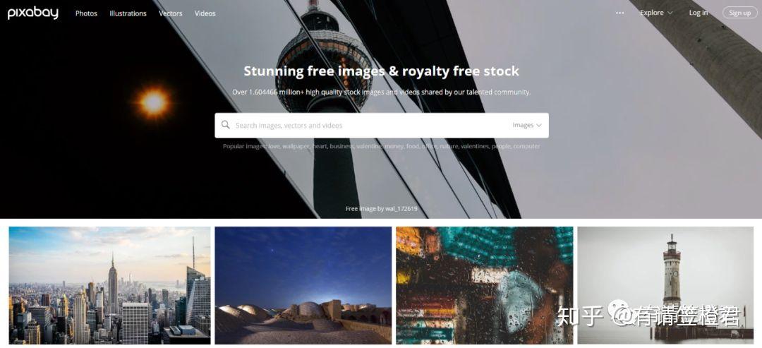Open the three-dots more menu
The height and width of the screenshot is (348, 762).
pyautogui.click(x=619, y=13)
